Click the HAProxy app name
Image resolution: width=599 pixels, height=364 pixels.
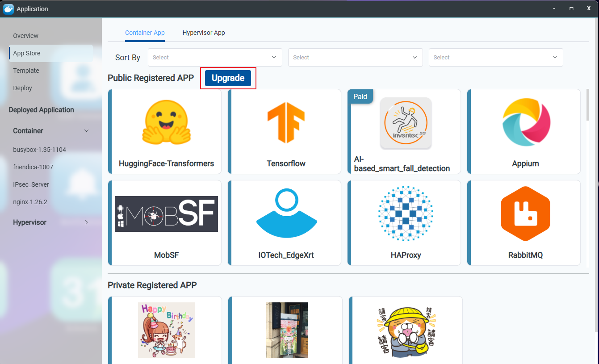[406, 255]
